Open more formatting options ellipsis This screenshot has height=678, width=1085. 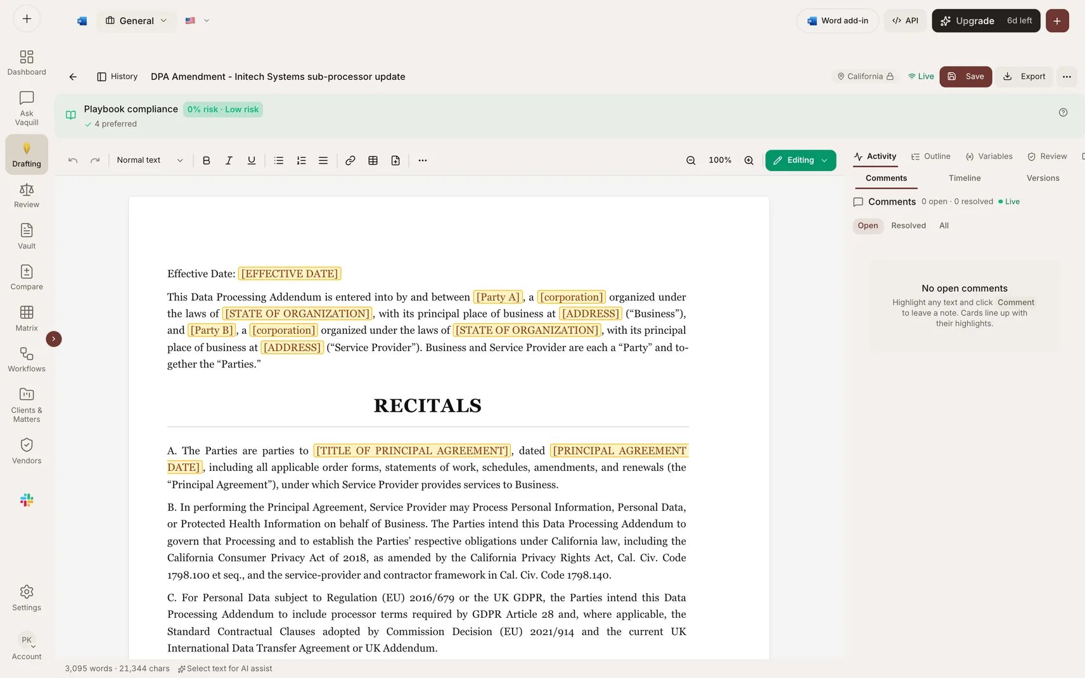(423, 160)
